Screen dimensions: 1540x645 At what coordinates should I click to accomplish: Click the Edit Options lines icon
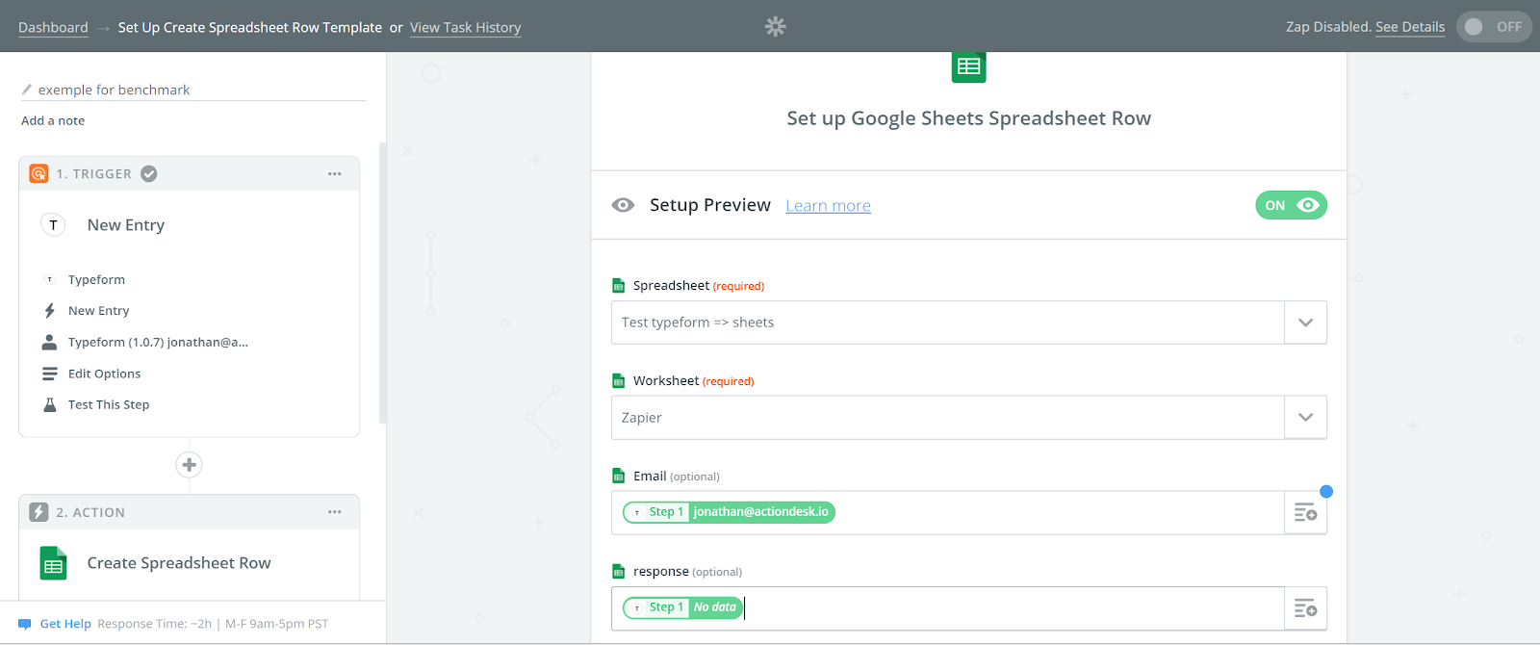(49, 374)
